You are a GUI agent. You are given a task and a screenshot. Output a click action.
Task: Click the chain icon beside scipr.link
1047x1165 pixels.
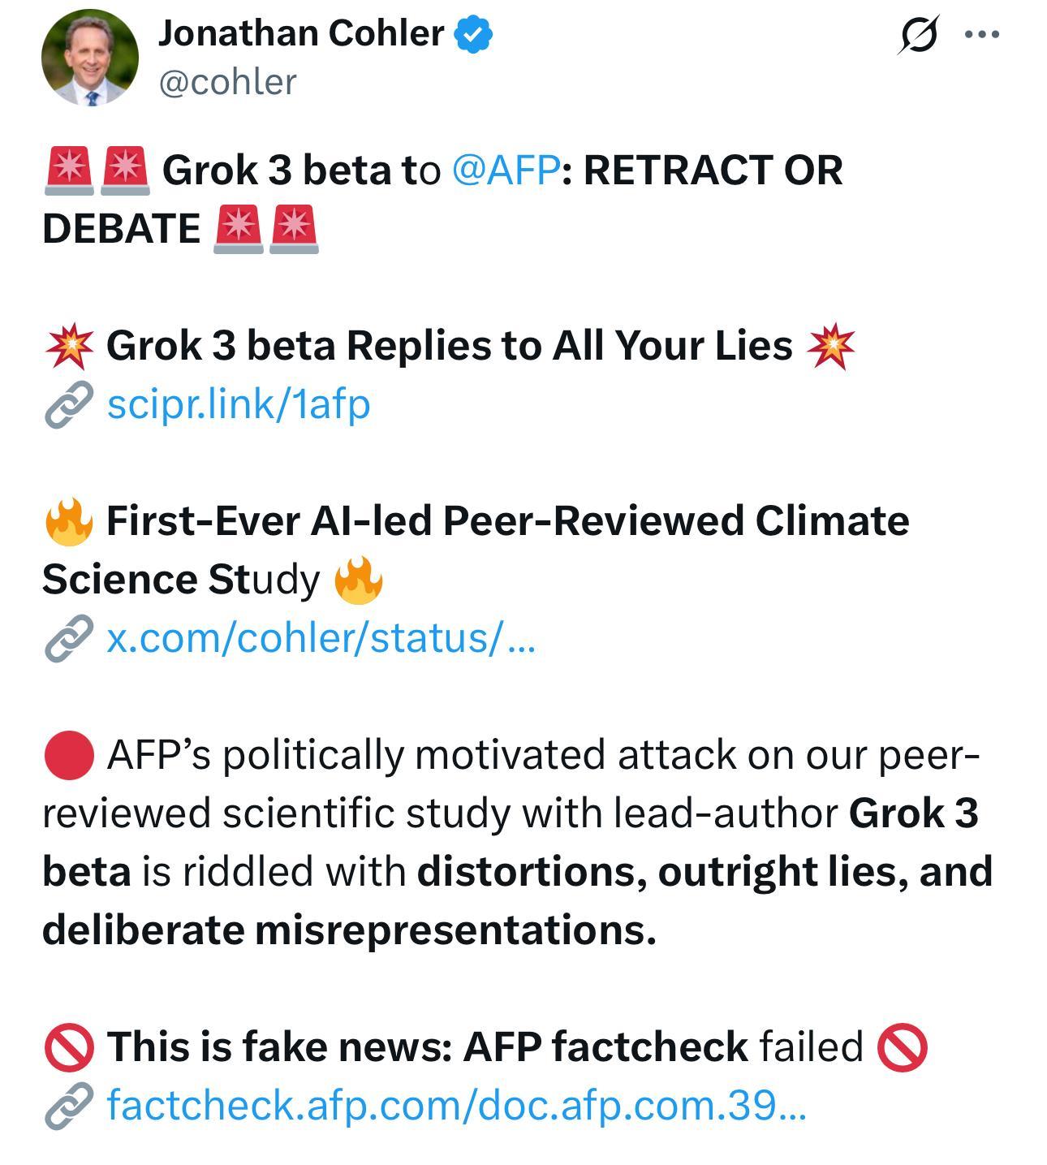68,403
